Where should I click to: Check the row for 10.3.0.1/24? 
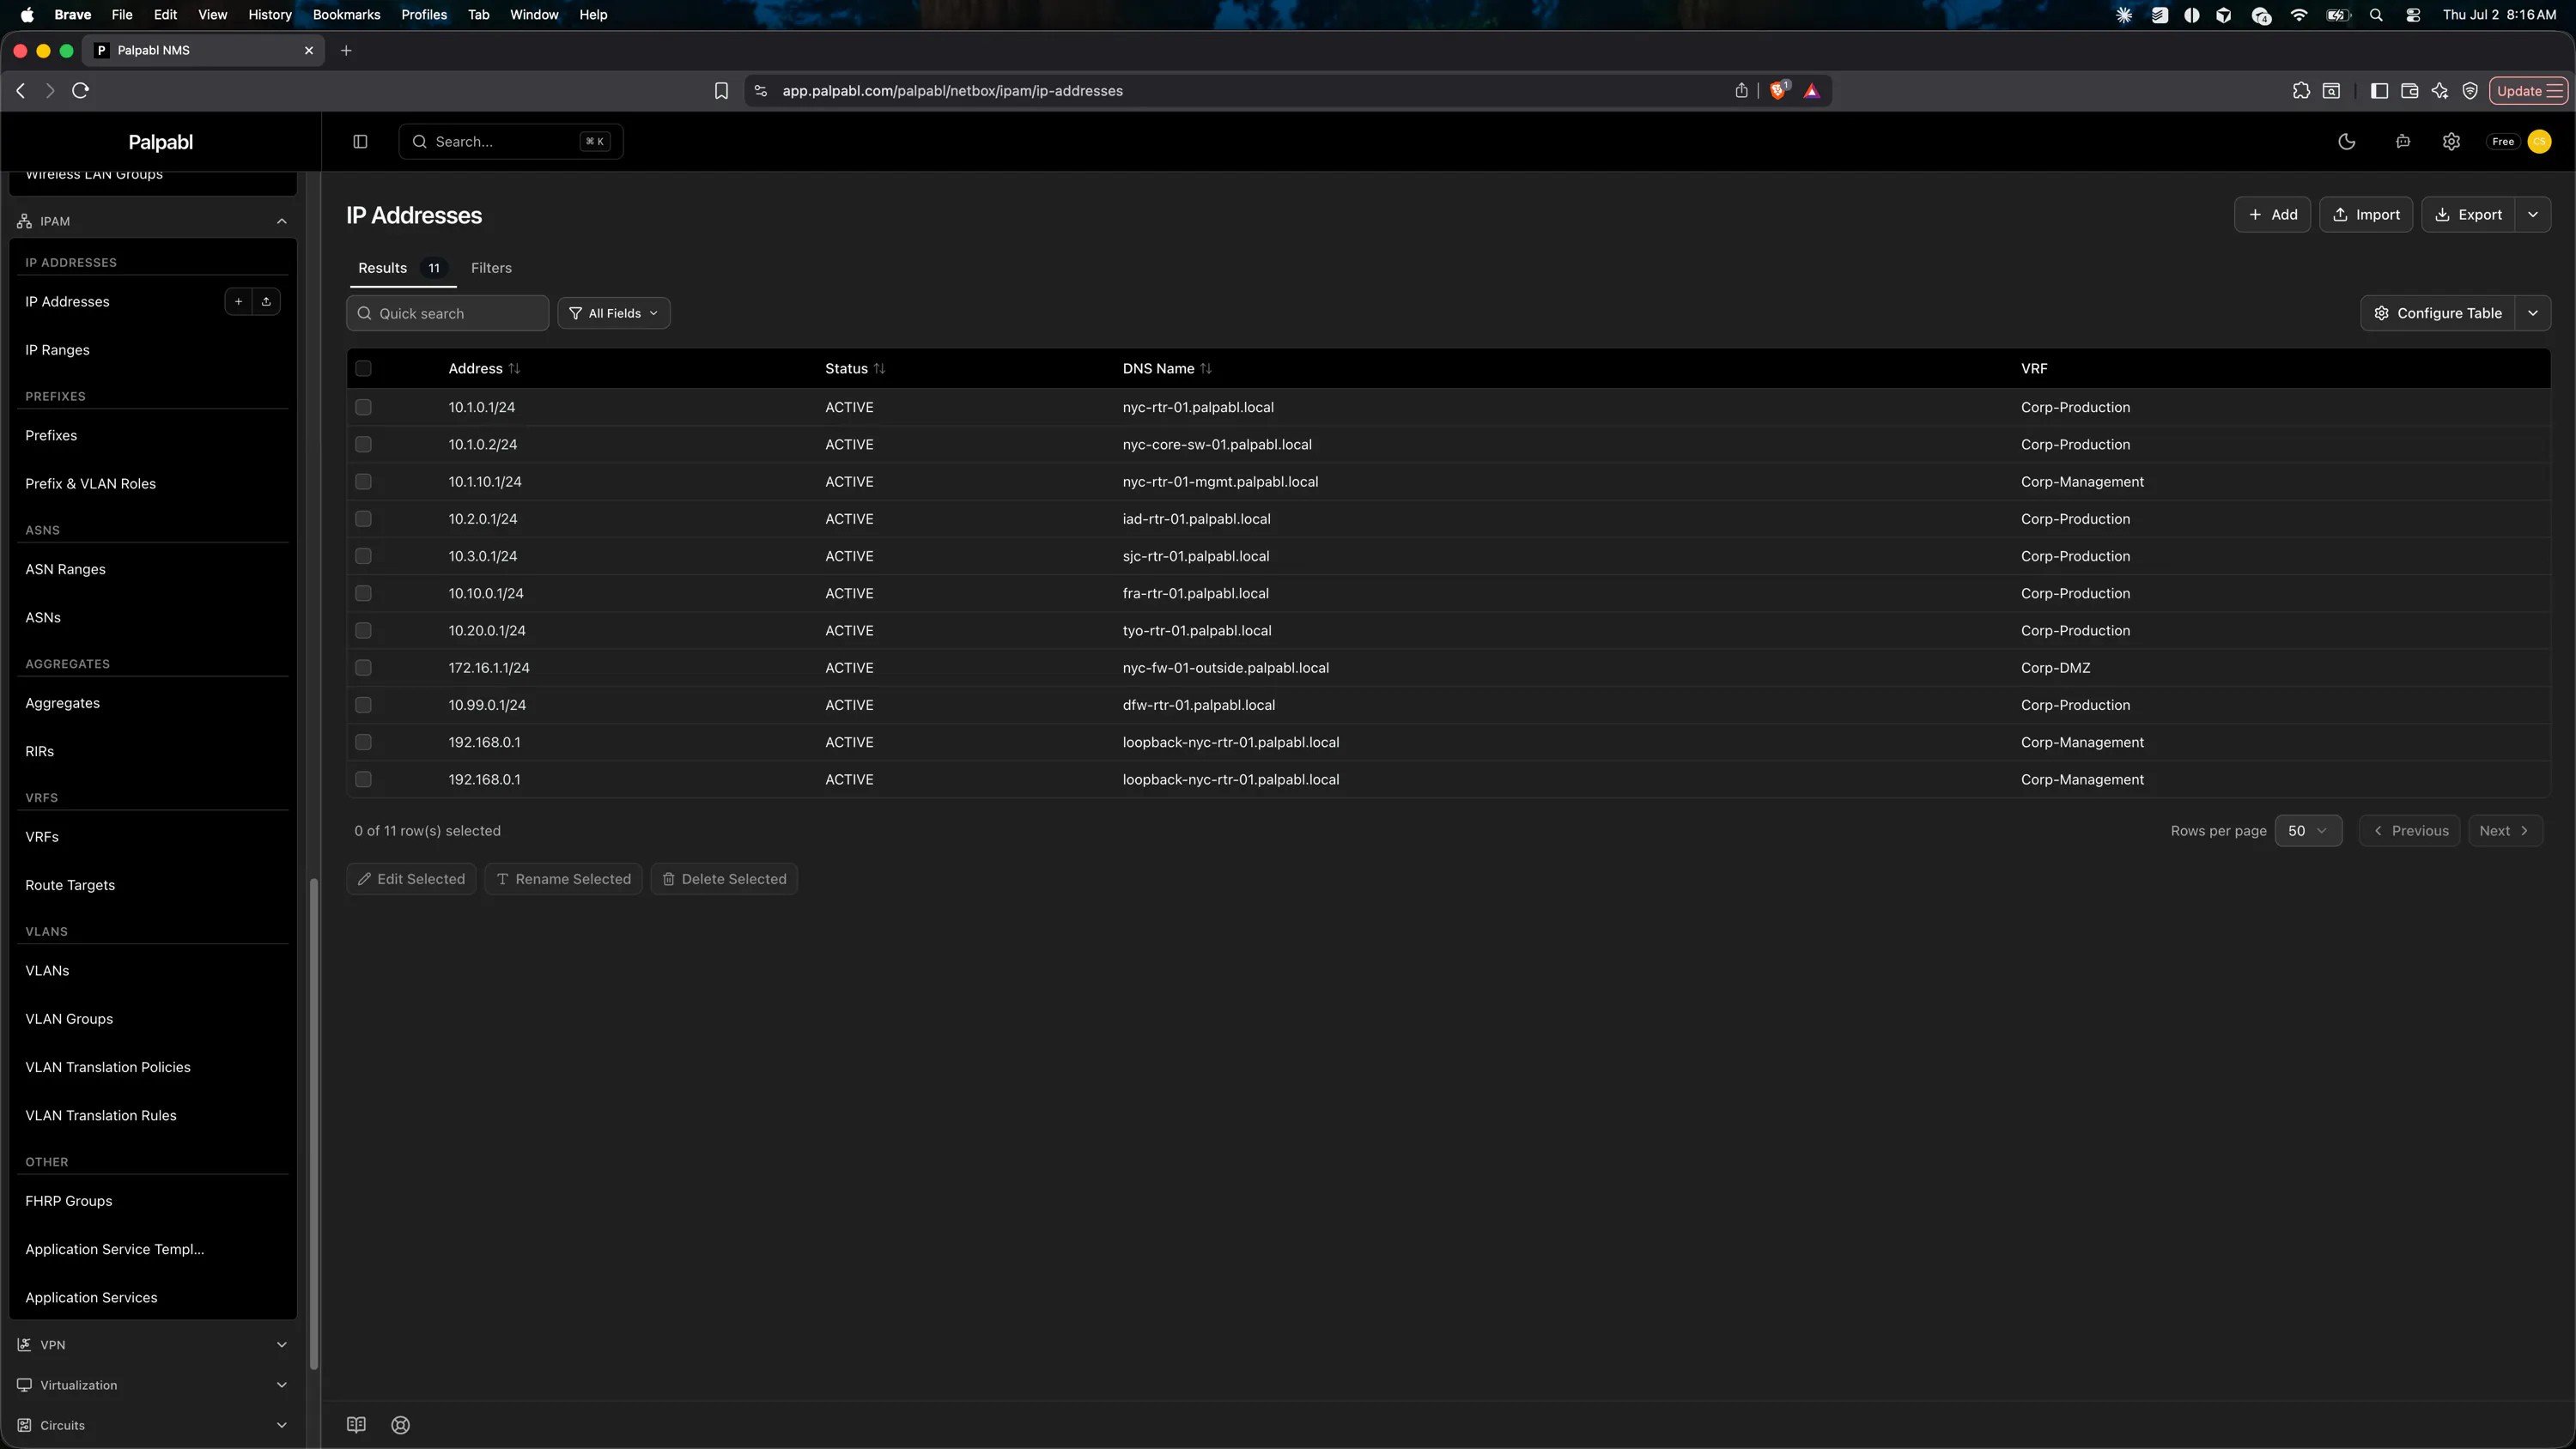[363, 556]
